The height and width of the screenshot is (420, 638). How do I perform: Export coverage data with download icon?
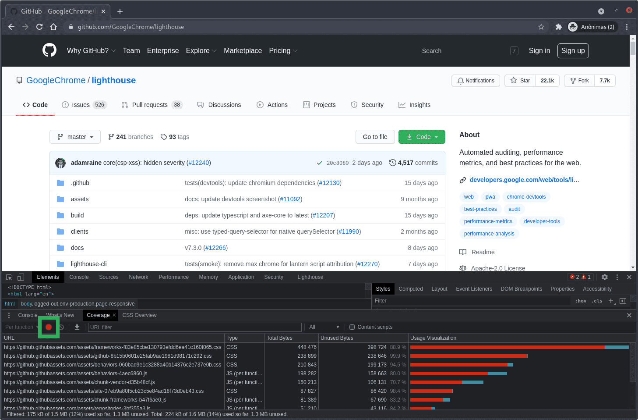pyautogui.click(x=77, y=327)
